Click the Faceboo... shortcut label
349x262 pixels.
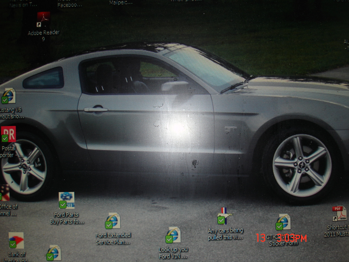click(x=69, y=4)
